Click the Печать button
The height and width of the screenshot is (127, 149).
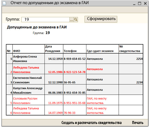click(138, 123)
